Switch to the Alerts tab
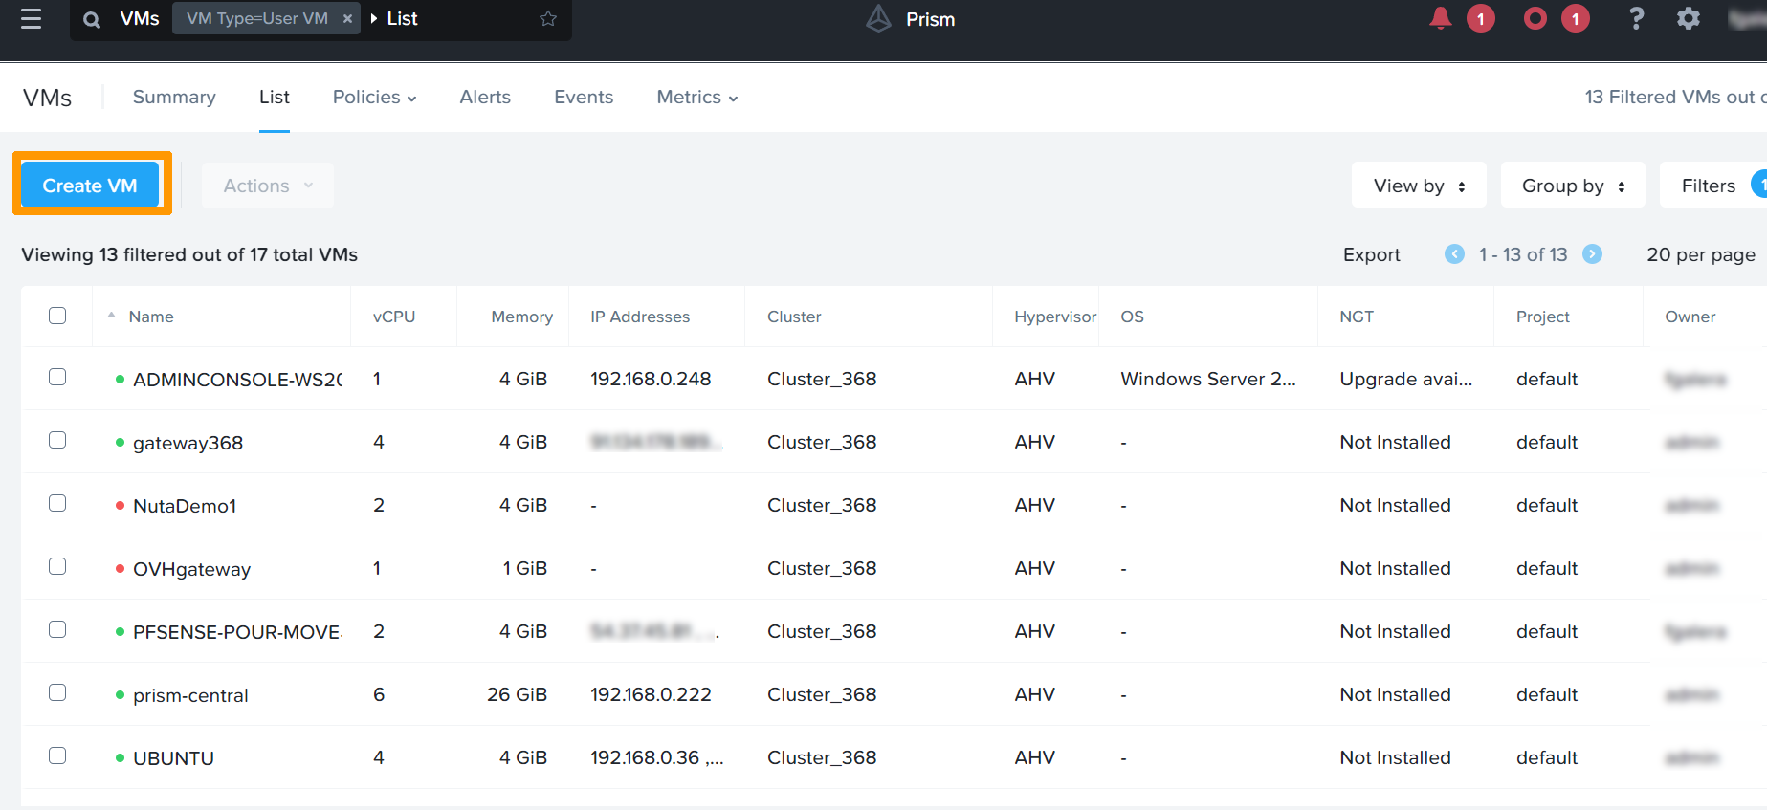1767x810 pixels. click(485, 98)
